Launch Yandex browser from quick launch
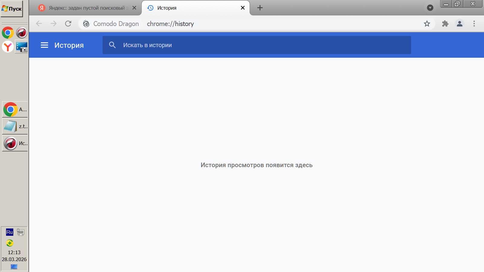484x272 pixels. [x=8, y=47]
